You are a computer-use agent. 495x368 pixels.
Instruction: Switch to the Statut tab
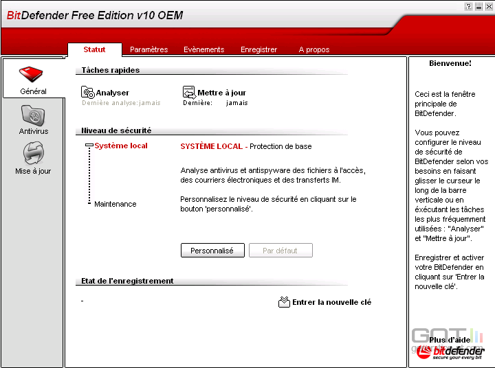(94, 49)
